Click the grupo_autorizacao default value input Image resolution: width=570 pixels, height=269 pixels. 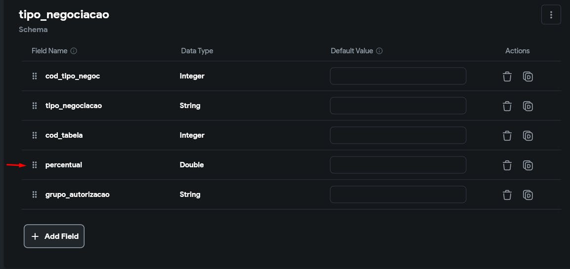point(398,194)
